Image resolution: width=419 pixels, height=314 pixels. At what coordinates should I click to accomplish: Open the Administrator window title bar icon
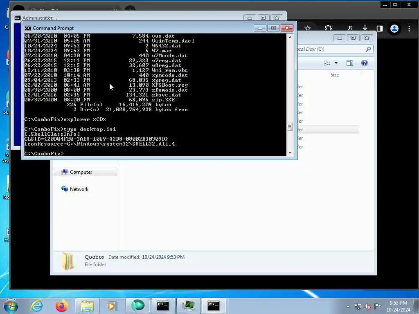click(x=17, y=18)
